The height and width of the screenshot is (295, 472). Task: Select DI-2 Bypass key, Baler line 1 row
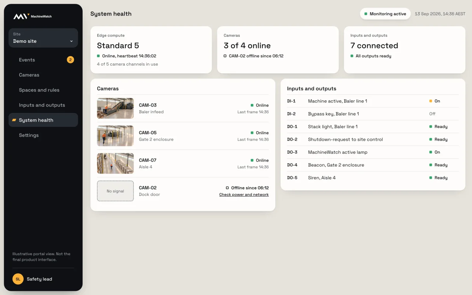(x=373, y=114)
